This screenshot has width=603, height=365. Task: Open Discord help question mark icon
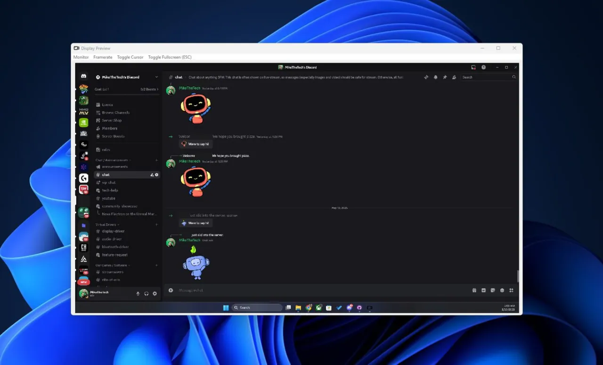click(483, 67)
